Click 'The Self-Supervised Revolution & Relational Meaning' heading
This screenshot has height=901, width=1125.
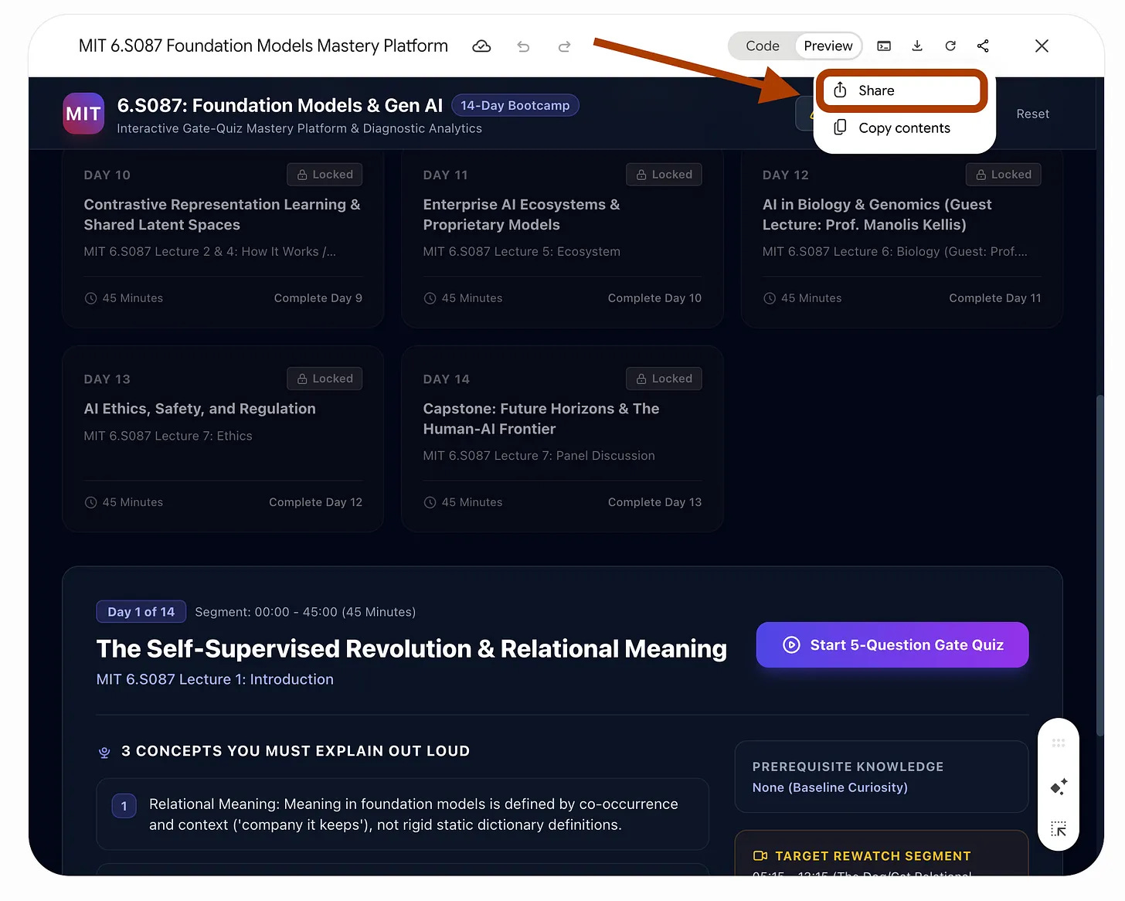412,649
